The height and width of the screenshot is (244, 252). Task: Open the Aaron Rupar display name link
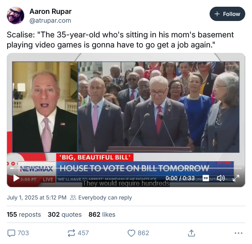point(50,12)
